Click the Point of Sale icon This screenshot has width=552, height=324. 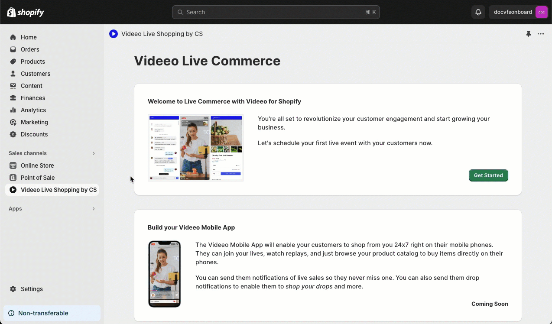(13, 178)
